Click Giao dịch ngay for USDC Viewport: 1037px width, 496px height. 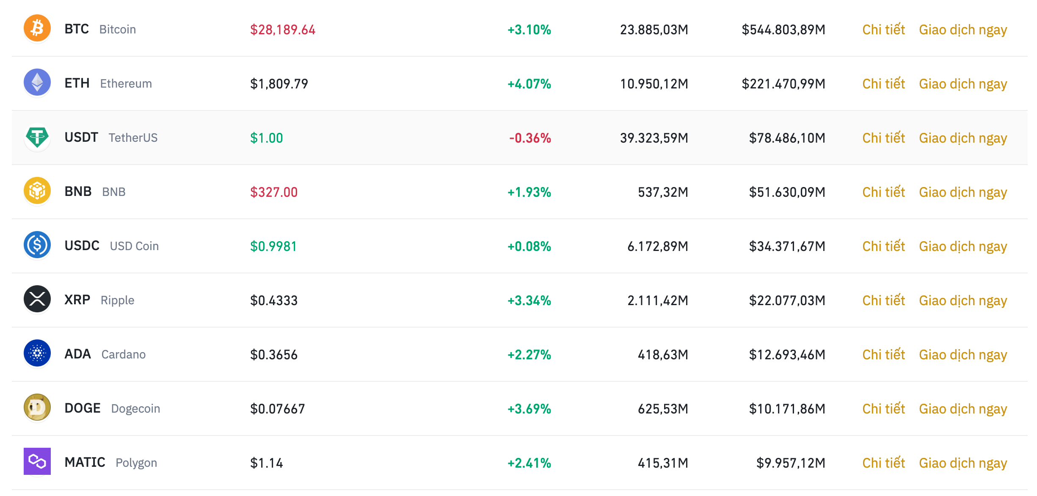tap(963, 247)
